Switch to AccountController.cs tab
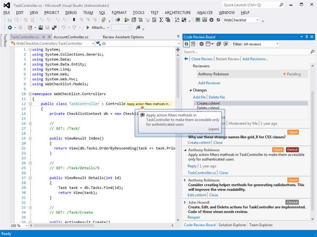317x237 pixels. coord(71,37)
